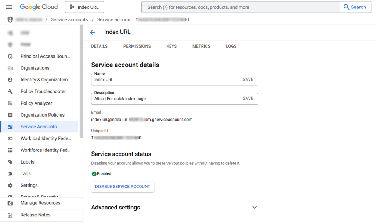Select the Identity & Organization icon

coord(10,80)
